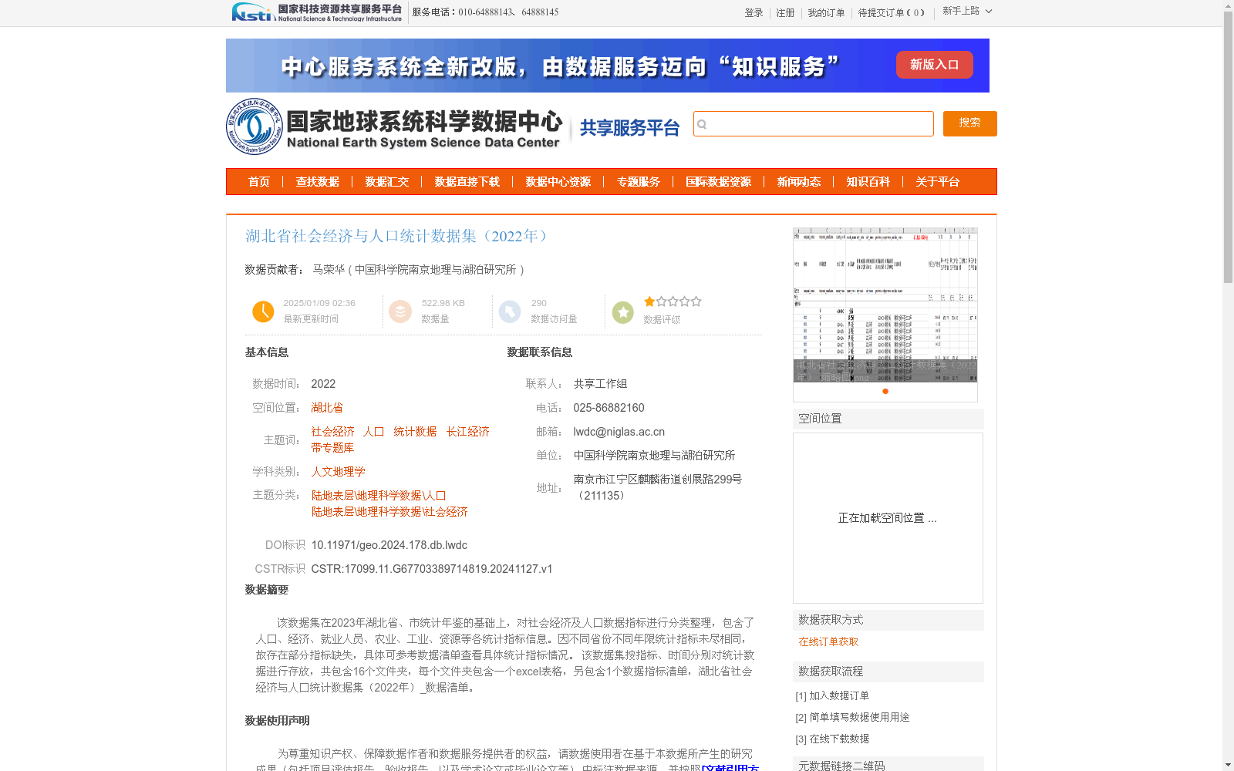Image resolution: width=1234 pixels, height=771 pixels.
Task: Click the 新版入口 button in the banner
Action: tap(934, 65)
